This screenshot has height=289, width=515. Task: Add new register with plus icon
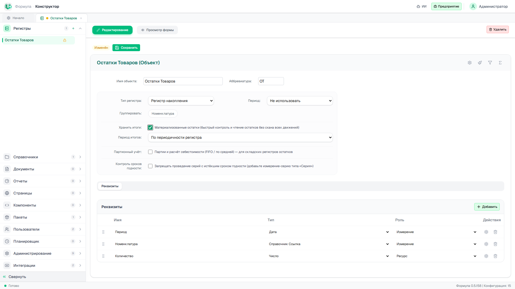[73, 28]
